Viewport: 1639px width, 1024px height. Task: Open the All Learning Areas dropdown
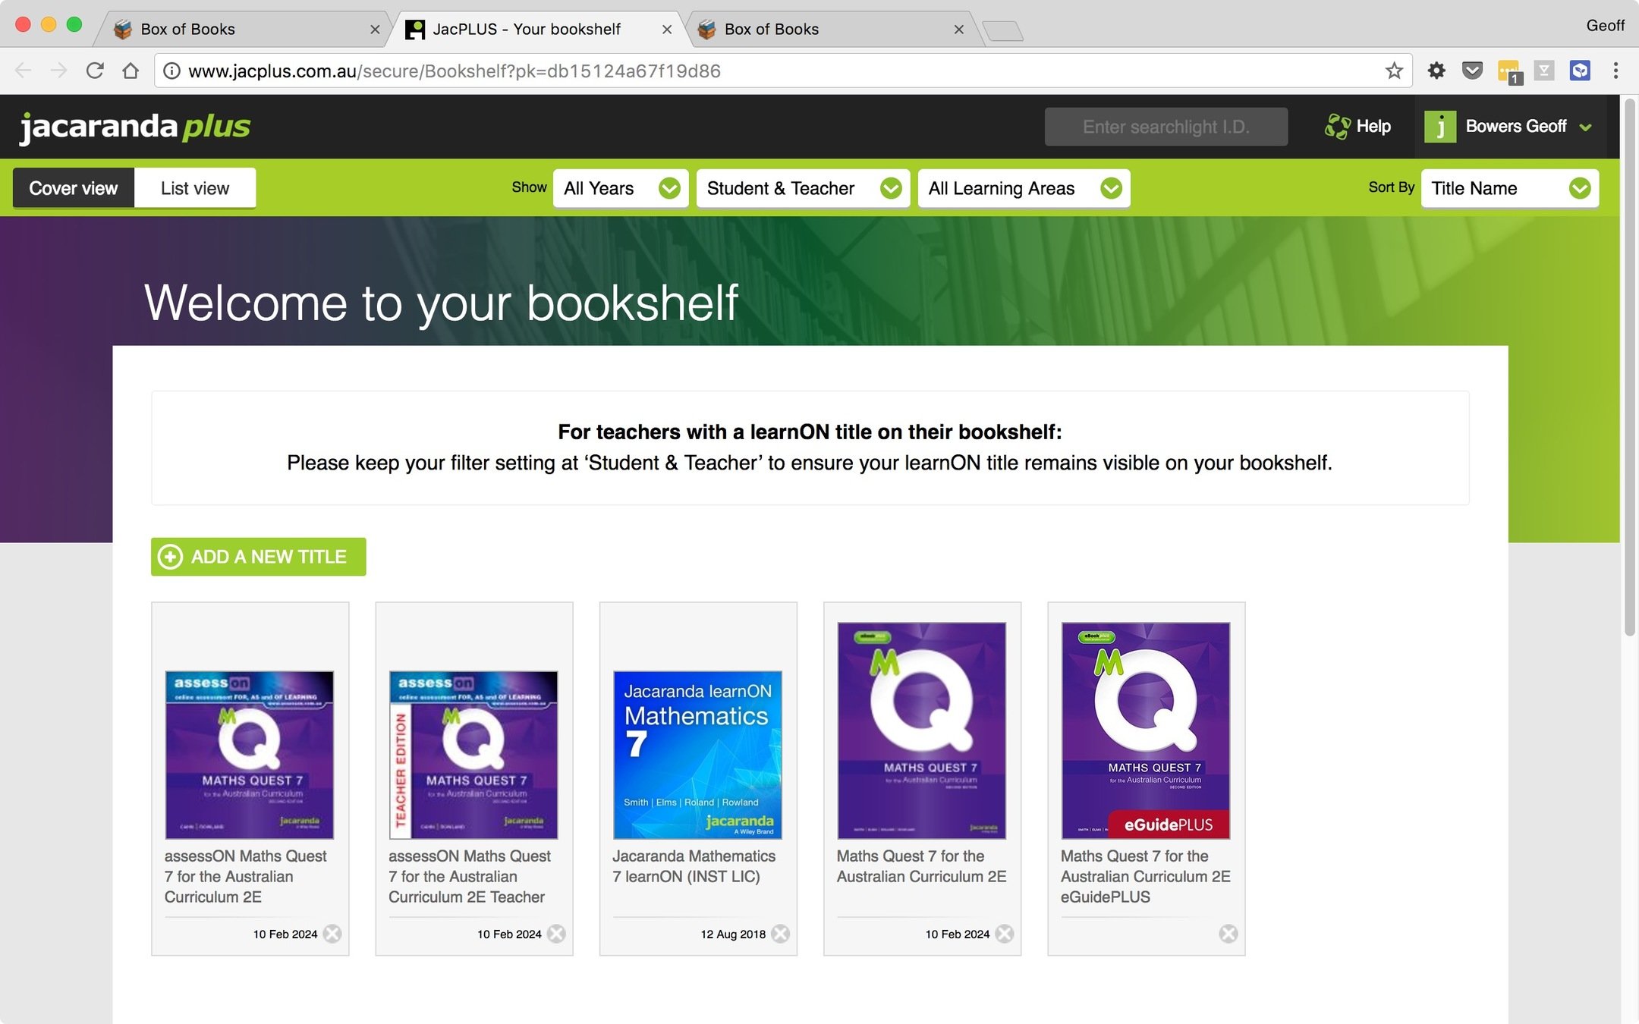tap(1024, 188)
